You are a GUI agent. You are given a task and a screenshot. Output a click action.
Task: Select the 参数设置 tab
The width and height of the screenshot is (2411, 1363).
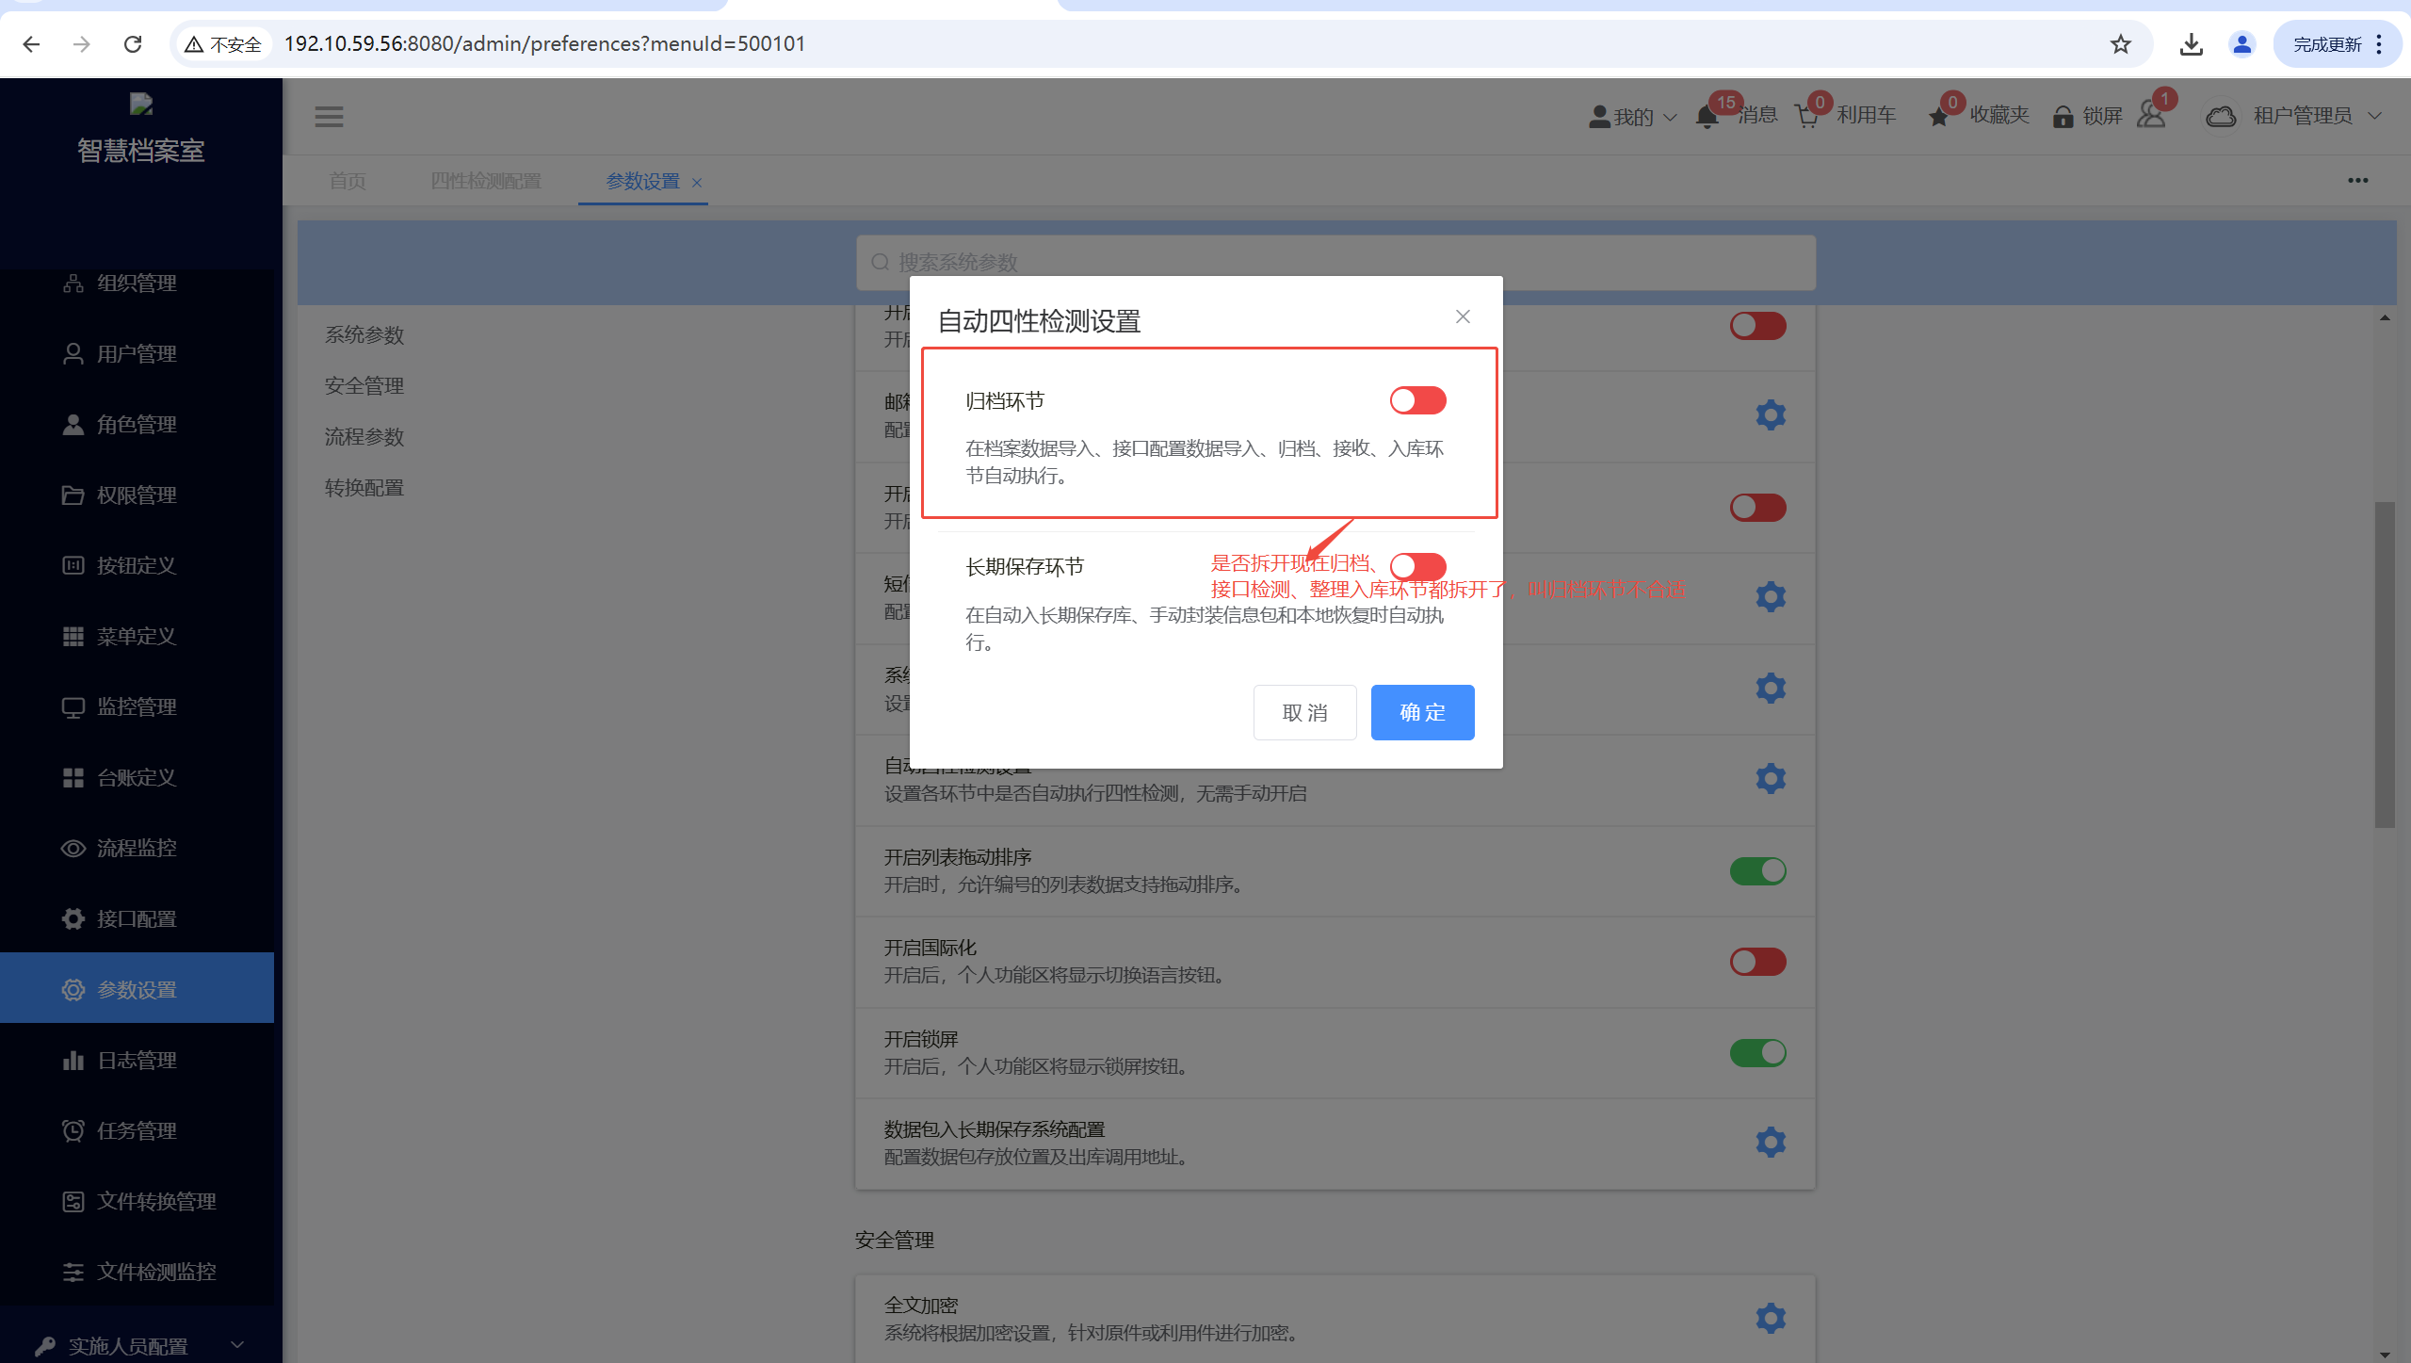tap(643, 181)
